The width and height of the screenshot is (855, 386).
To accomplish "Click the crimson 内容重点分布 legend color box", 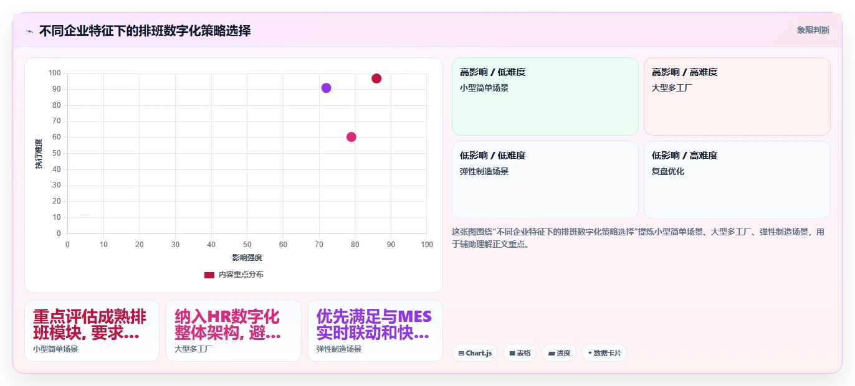I will [209, 275].
